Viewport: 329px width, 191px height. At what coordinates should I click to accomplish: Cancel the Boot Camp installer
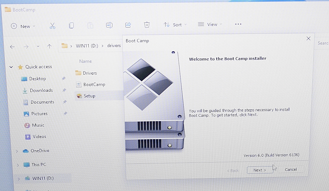point(291,169)
